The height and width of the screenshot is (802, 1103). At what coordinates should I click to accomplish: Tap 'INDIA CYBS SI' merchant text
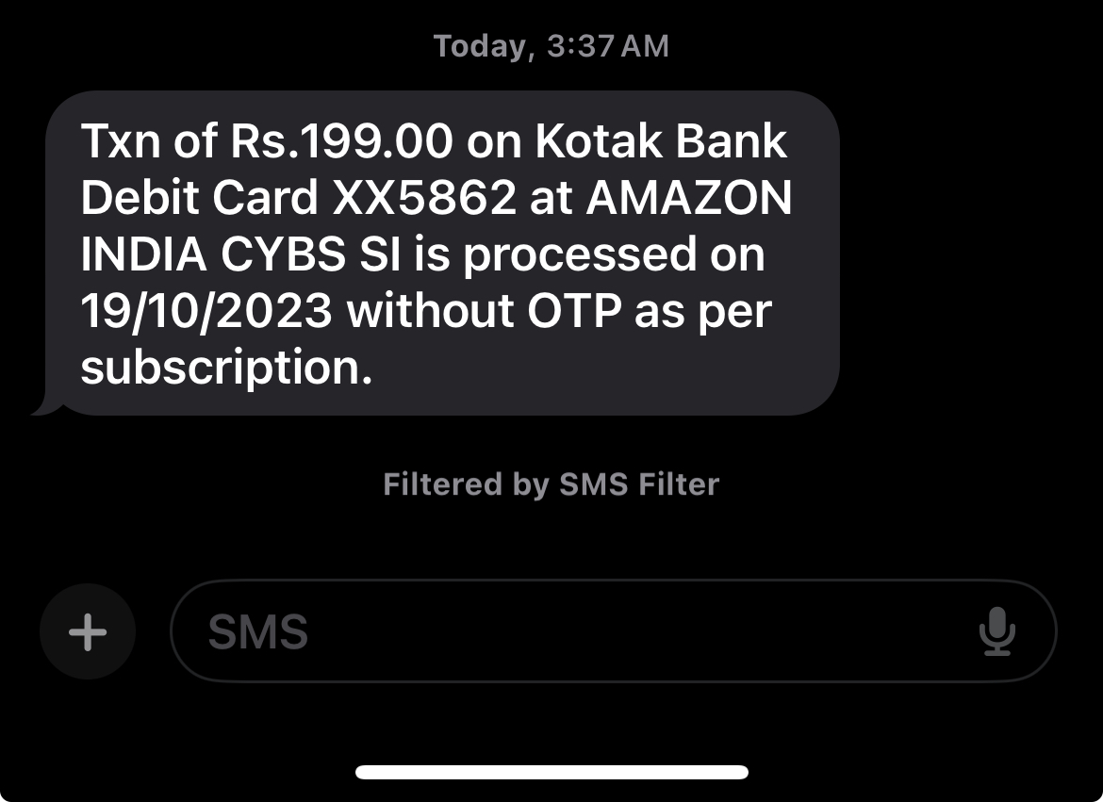coord(240,255)
